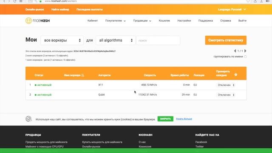Go to previous page arrow in pagination
Screen dimensions: 272x153
tap(235, 51)
